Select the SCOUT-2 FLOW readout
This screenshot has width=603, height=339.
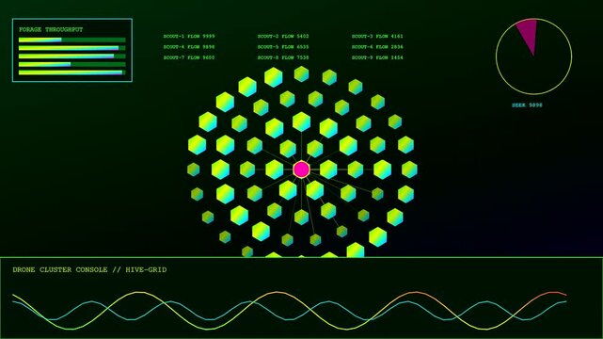pos(283,36)
